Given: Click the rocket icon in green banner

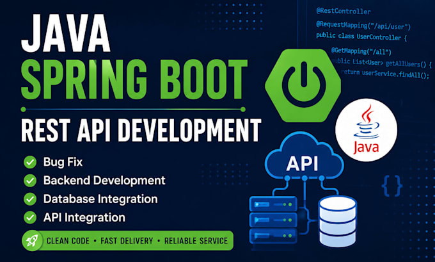Looking at the screenshot, I should click(x=32, y=241).
